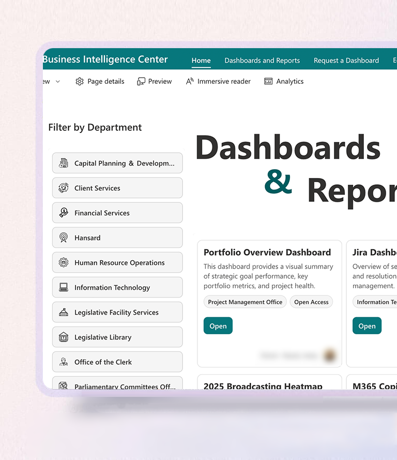Expand the dropdown chevron in the command bar
The height and width of the screenshot is (460, 397).
click(x=58, y=82)
